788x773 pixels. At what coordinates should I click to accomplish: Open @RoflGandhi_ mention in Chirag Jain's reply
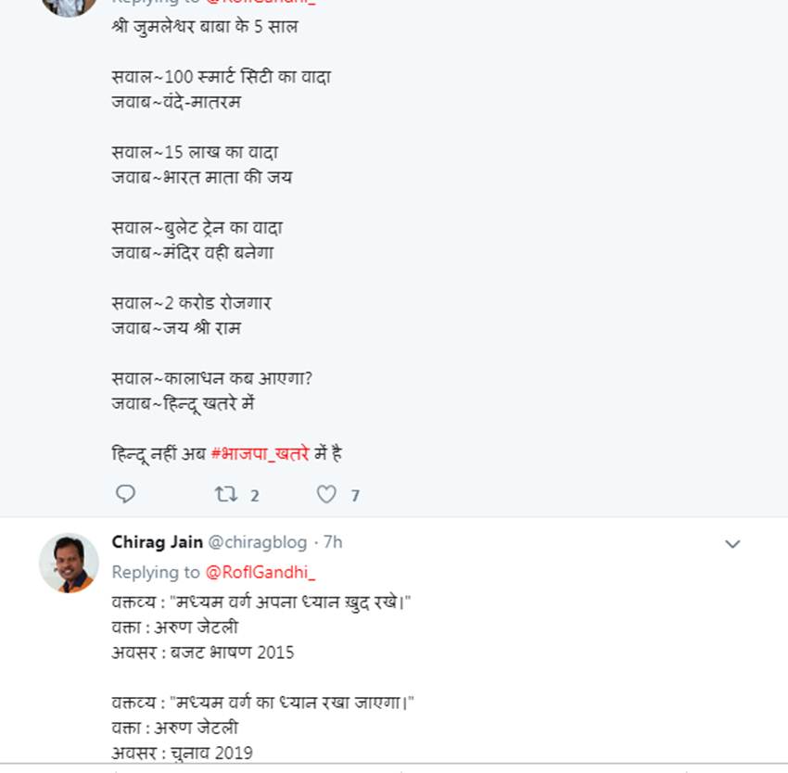261,572
